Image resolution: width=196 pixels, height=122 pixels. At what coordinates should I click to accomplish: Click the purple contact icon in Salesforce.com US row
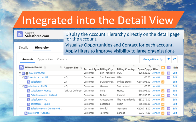(x=169, y=77)
